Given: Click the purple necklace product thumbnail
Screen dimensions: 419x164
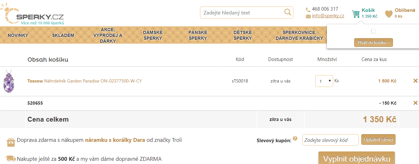Looking at the screenshot, I should point(8,82).
